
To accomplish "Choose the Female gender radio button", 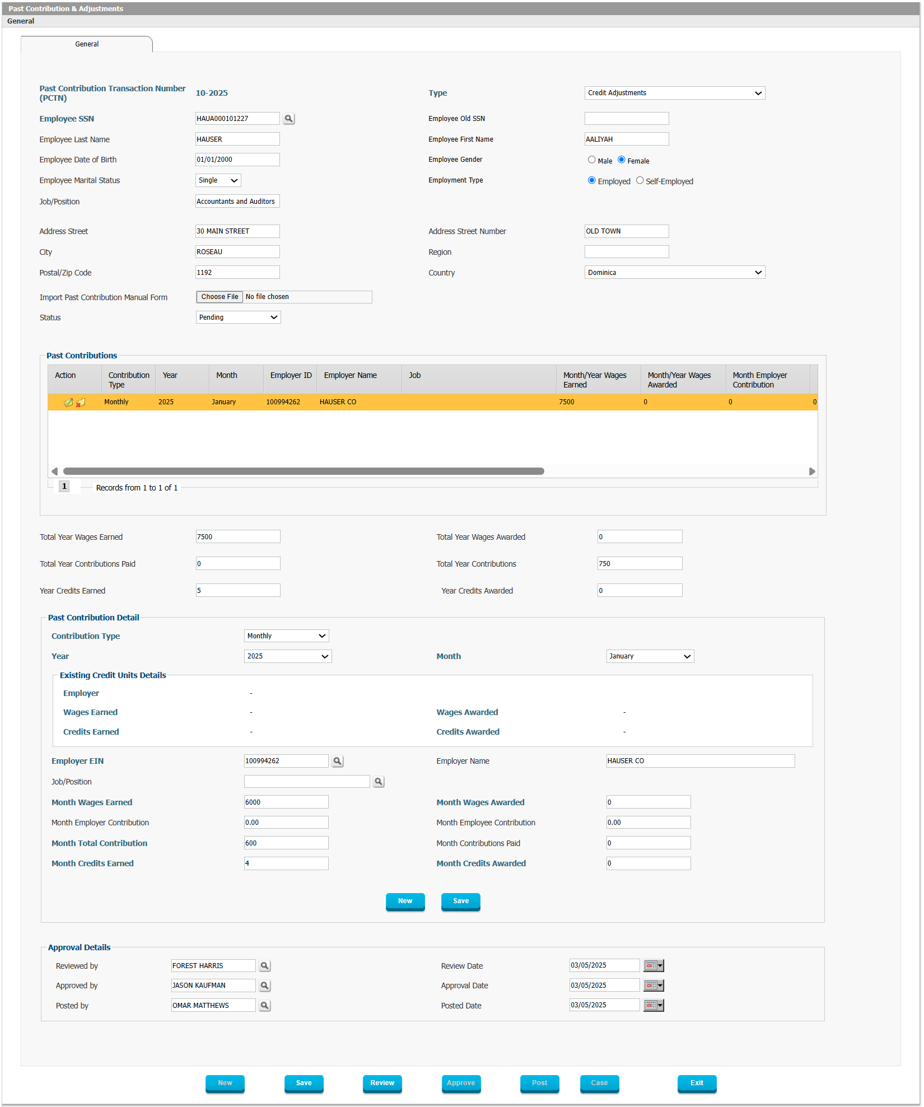I will [x=621, y=160].
